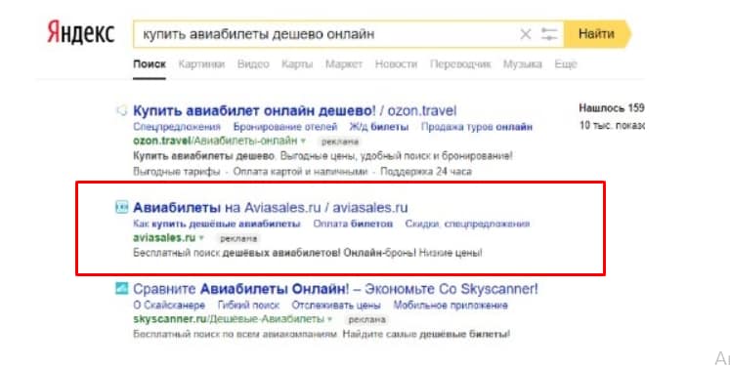
Task: Expand the arrow next to ozon.travel URL
Action: (x=303, y=141)
